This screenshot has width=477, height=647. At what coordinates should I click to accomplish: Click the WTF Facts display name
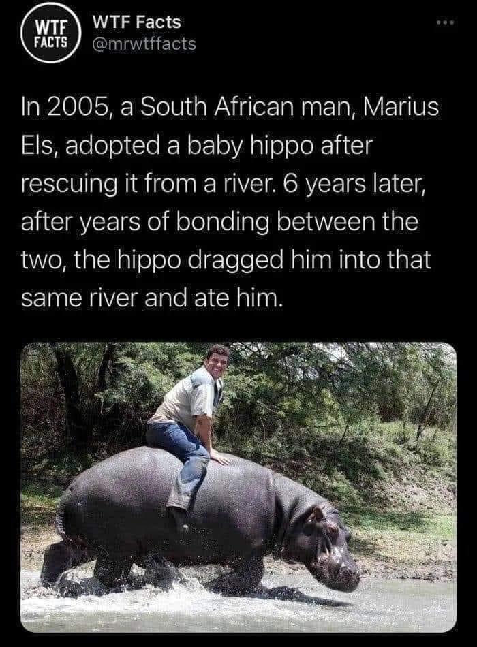click(137, 22)
